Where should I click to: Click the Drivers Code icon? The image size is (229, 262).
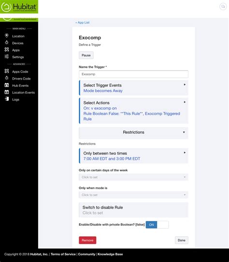tap(7, 78)
